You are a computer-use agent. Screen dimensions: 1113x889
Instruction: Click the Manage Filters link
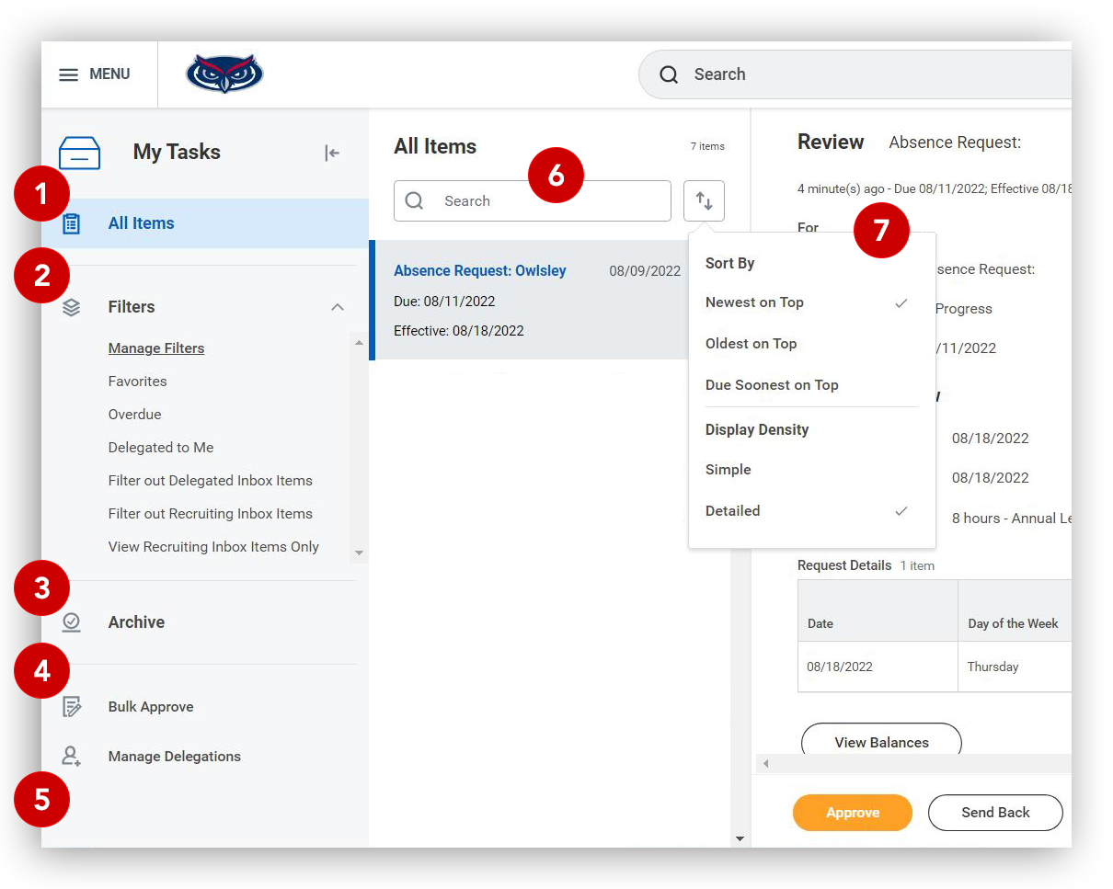[x=156, y=348]
